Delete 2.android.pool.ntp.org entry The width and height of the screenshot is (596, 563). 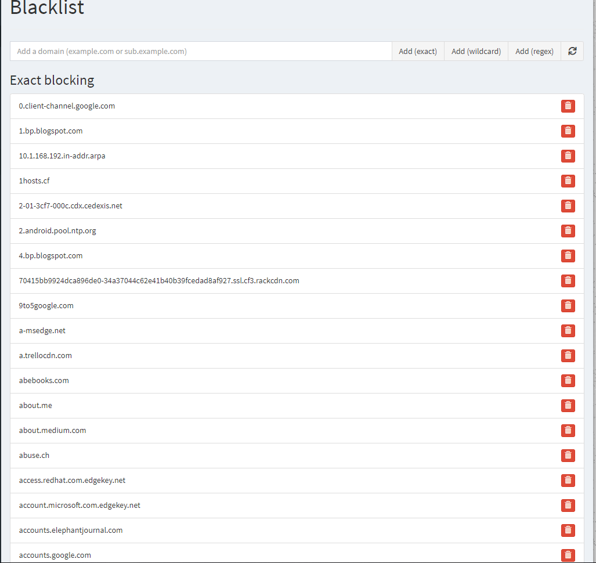(x=568, y=231)
